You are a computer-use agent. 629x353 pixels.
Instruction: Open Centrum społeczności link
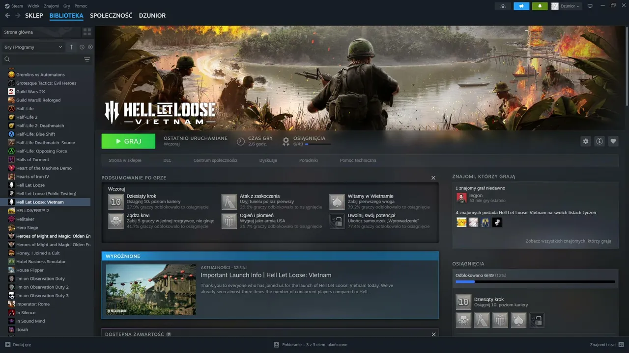[x=215, y=160]
